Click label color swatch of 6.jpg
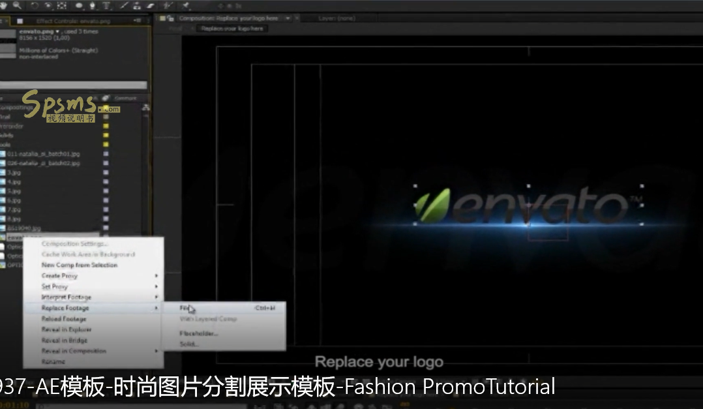 [106, 200]
